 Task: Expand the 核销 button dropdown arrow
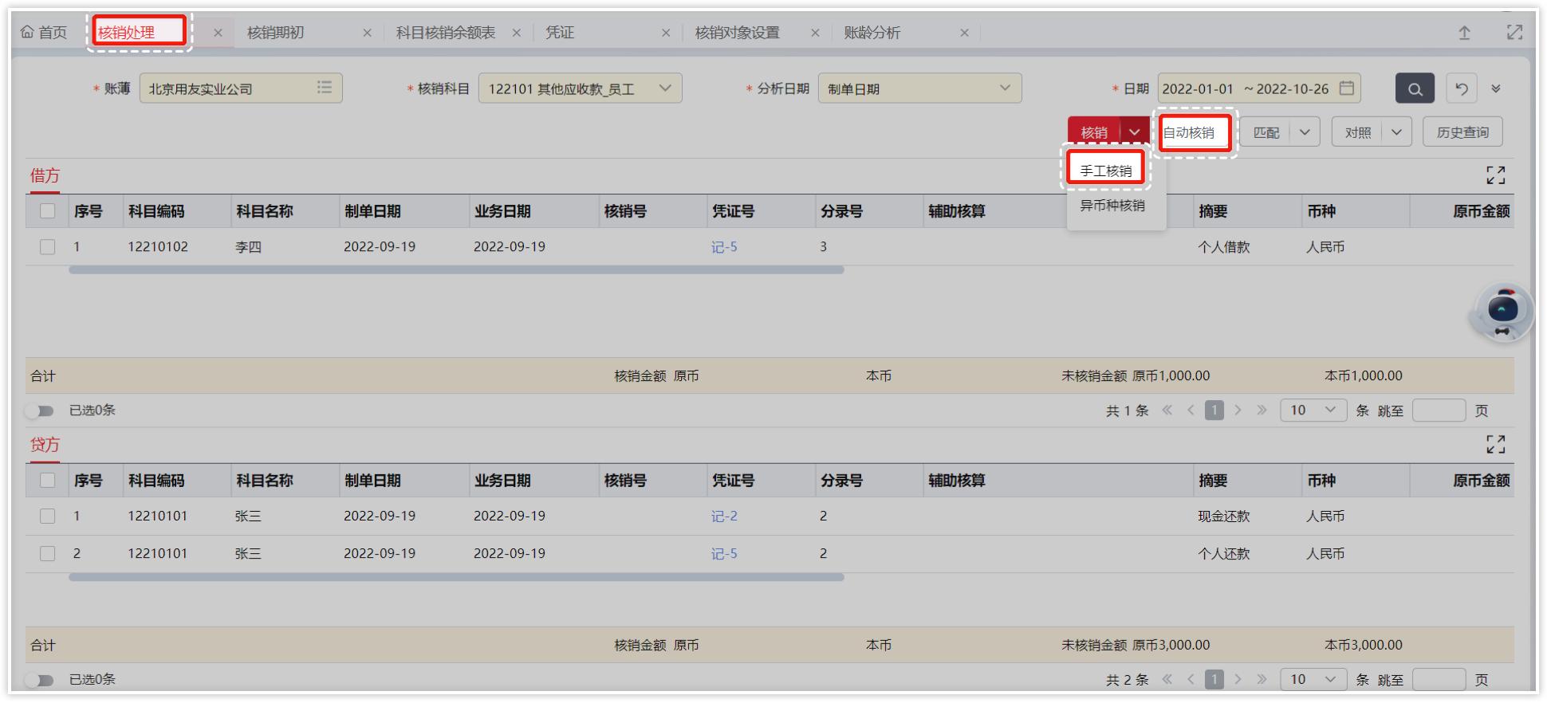coord(1135,132)
